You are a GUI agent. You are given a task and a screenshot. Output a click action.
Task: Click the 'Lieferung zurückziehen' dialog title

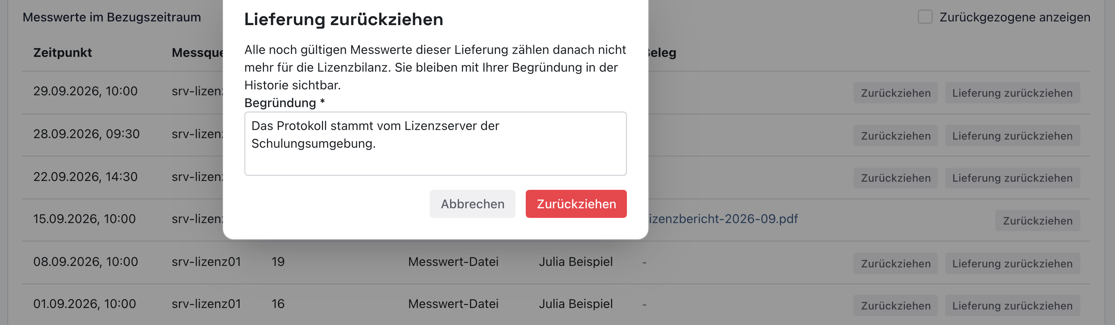[344, 20]
